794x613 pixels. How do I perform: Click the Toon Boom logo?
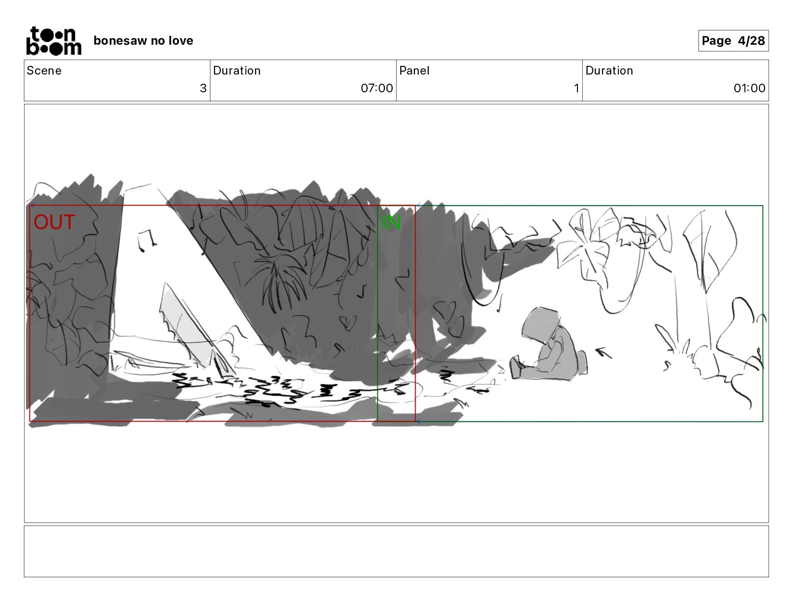tap(53, 41)
